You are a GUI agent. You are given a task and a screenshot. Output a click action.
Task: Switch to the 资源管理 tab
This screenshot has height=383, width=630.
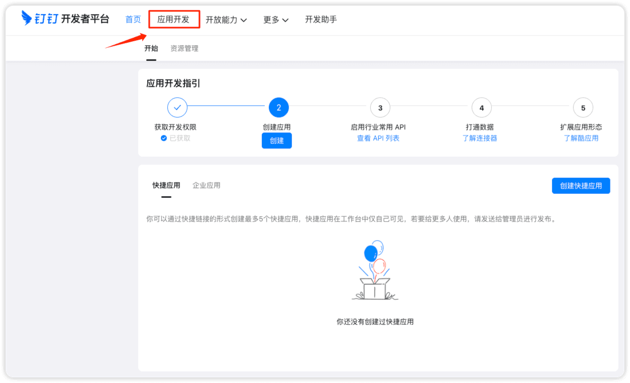point(184,48)
